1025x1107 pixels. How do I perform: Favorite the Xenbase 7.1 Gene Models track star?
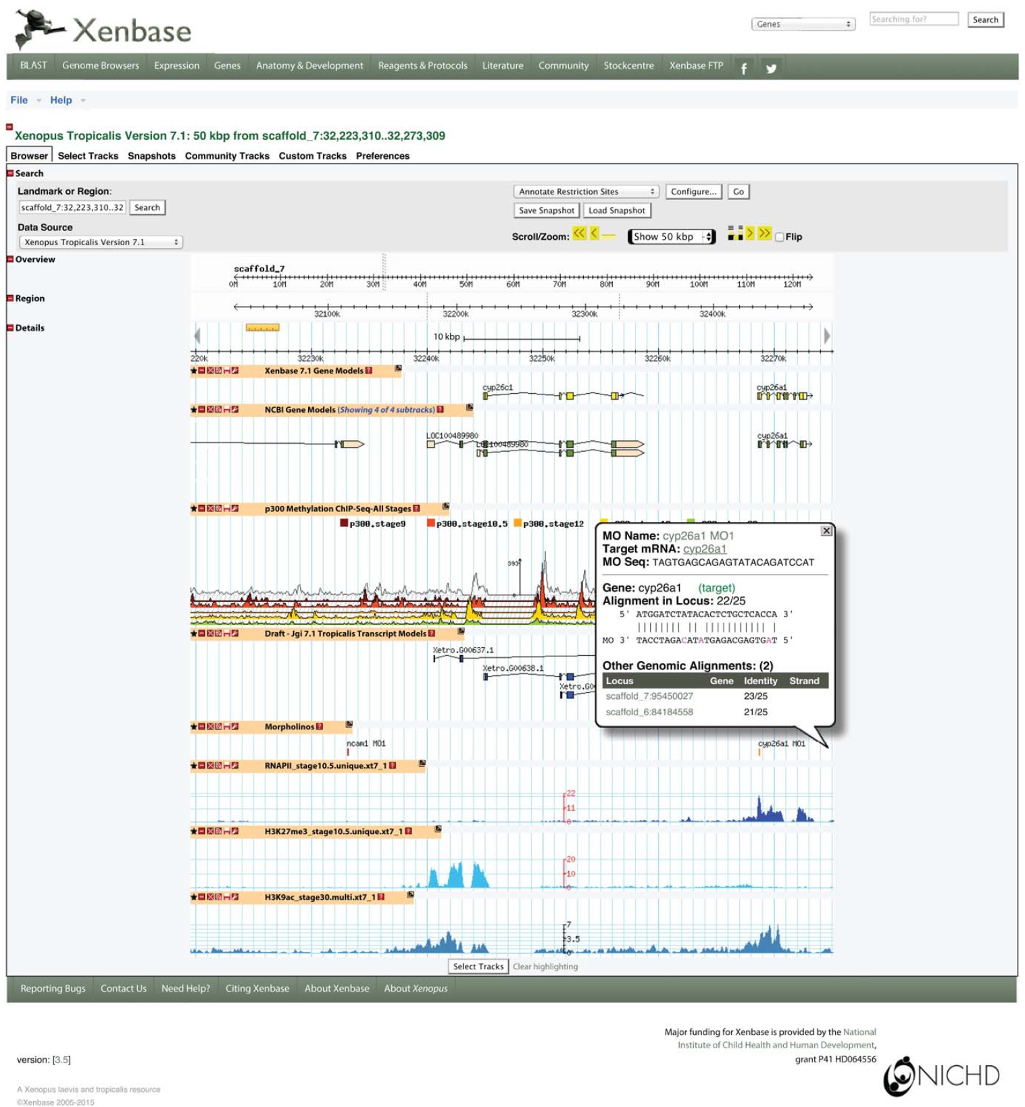[x=194, y=371]
